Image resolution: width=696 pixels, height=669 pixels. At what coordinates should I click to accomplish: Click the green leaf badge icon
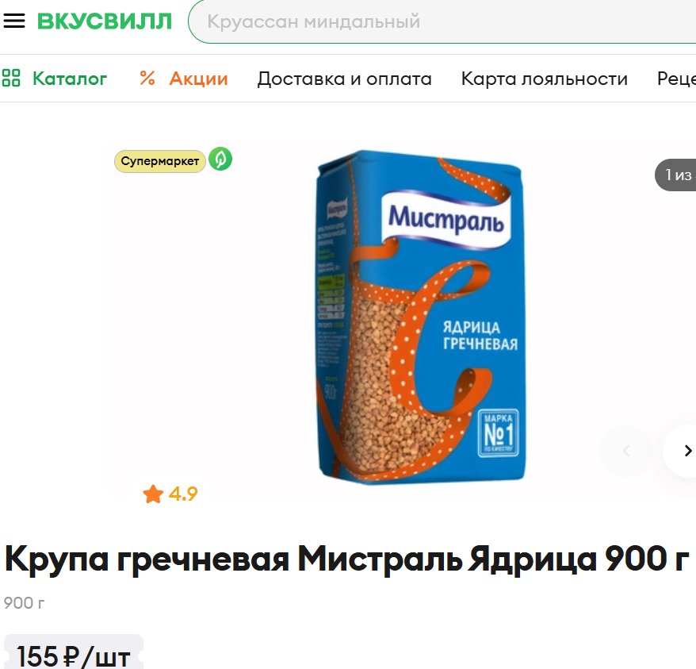(x=220, y=159)
